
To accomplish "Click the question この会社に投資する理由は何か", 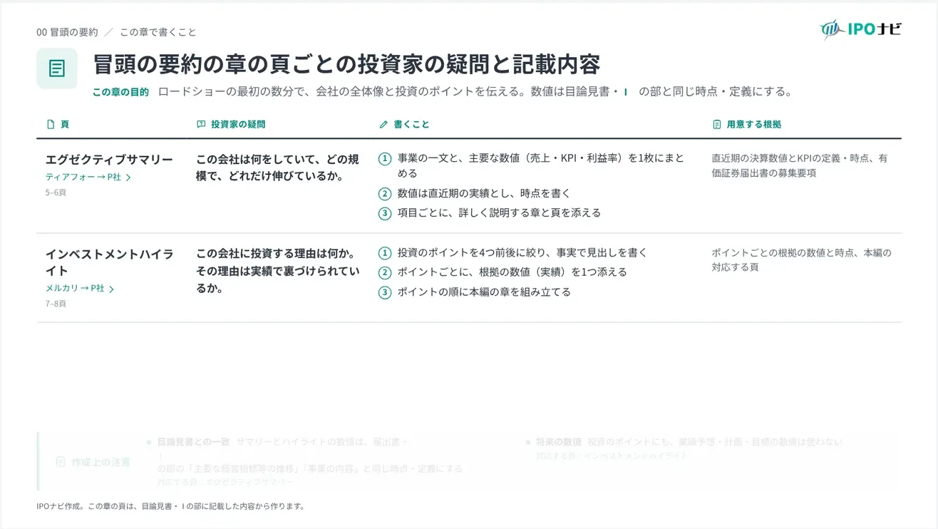I will 277,271.
